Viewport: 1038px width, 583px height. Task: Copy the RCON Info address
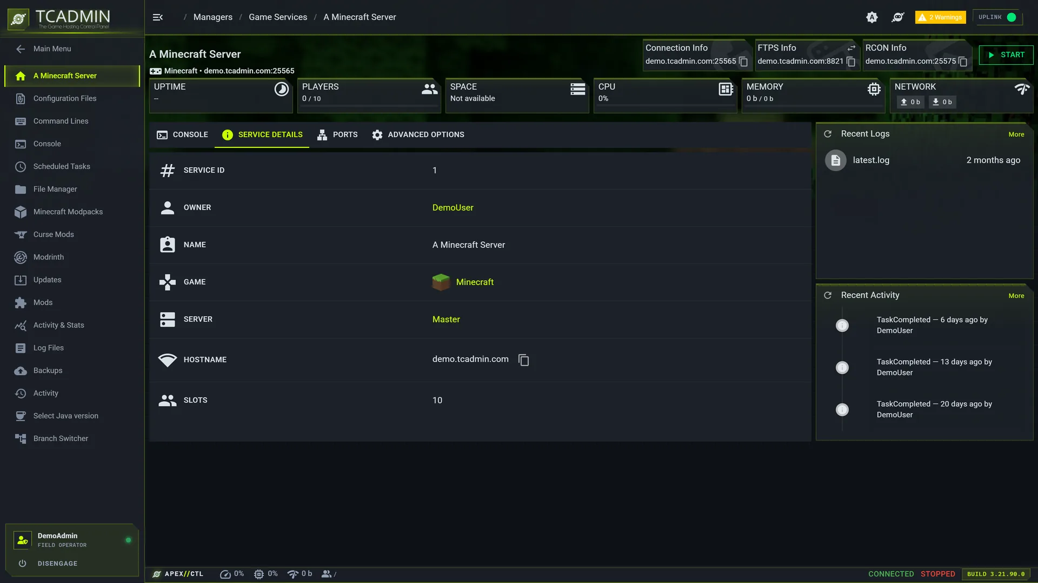(963, 62)
